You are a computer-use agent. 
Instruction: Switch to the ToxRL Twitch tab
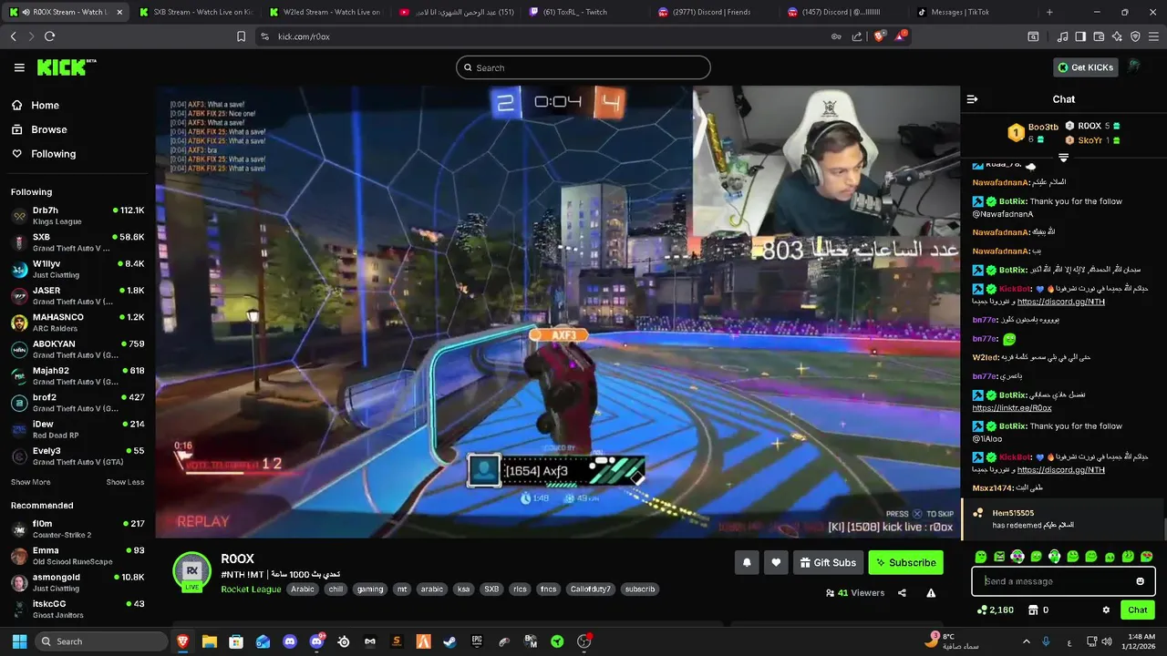(x=584, y=12)
